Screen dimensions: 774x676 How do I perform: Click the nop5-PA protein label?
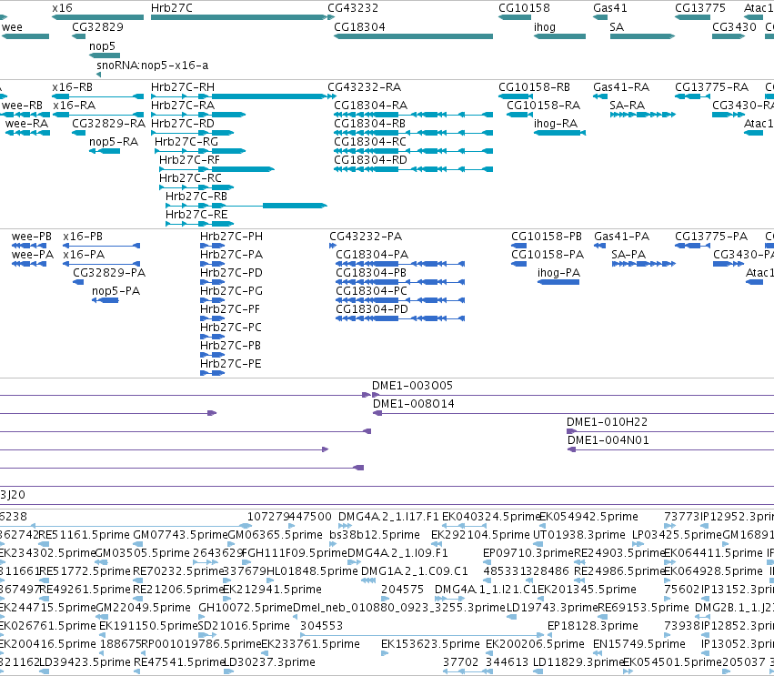(x=116, y=291)
